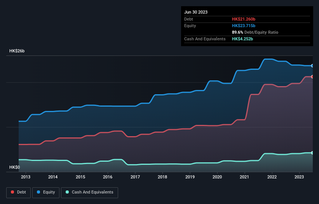The width and height of the screenshot is (319, 204).
Task: Click the Jun 30 2023 tooltip date
Action: (x=196, y=12)
